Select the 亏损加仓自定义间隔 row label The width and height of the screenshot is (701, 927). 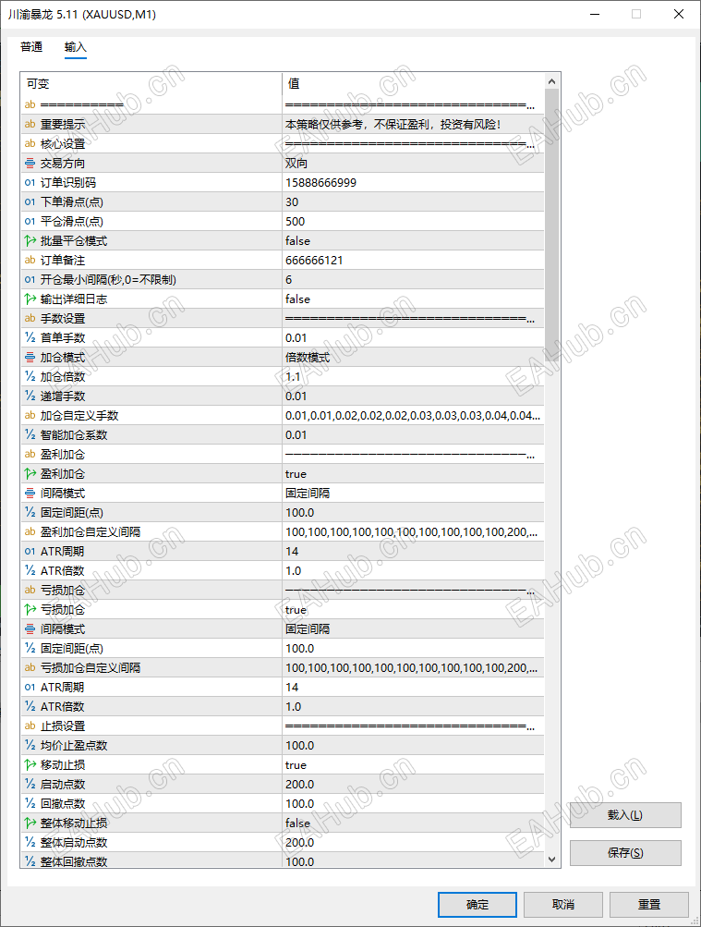pyautogui.click(x=91, y=668)
